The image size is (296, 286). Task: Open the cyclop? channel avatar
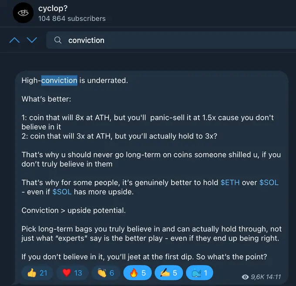[x=23, y=14]
